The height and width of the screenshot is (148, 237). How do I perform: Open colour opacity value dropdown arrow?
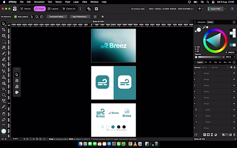click(x=234, y=57)
